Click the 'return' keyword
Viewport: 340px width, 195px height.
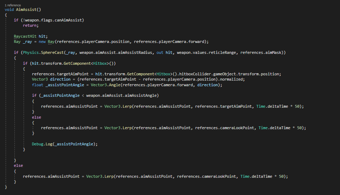click(x=30, y=26)
